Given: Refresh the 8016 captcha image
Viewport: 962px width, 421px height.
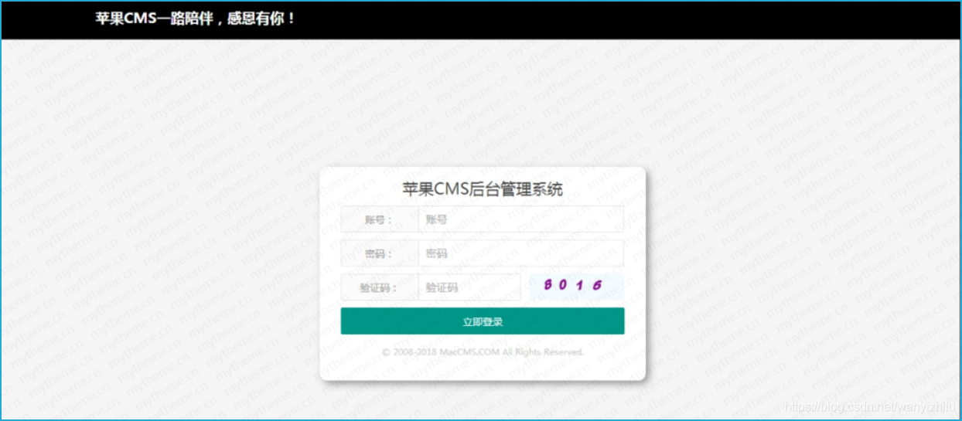Looking at the screenshot, I should (x=576, y=286).
